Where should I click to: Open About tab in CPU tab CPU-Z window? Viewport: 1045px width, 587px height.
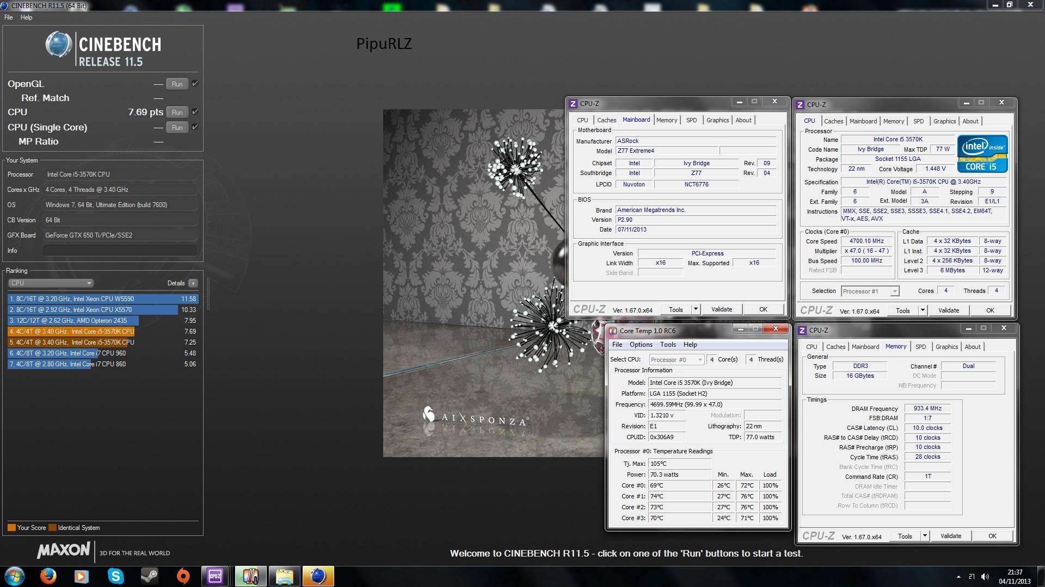tap(970, 121)
